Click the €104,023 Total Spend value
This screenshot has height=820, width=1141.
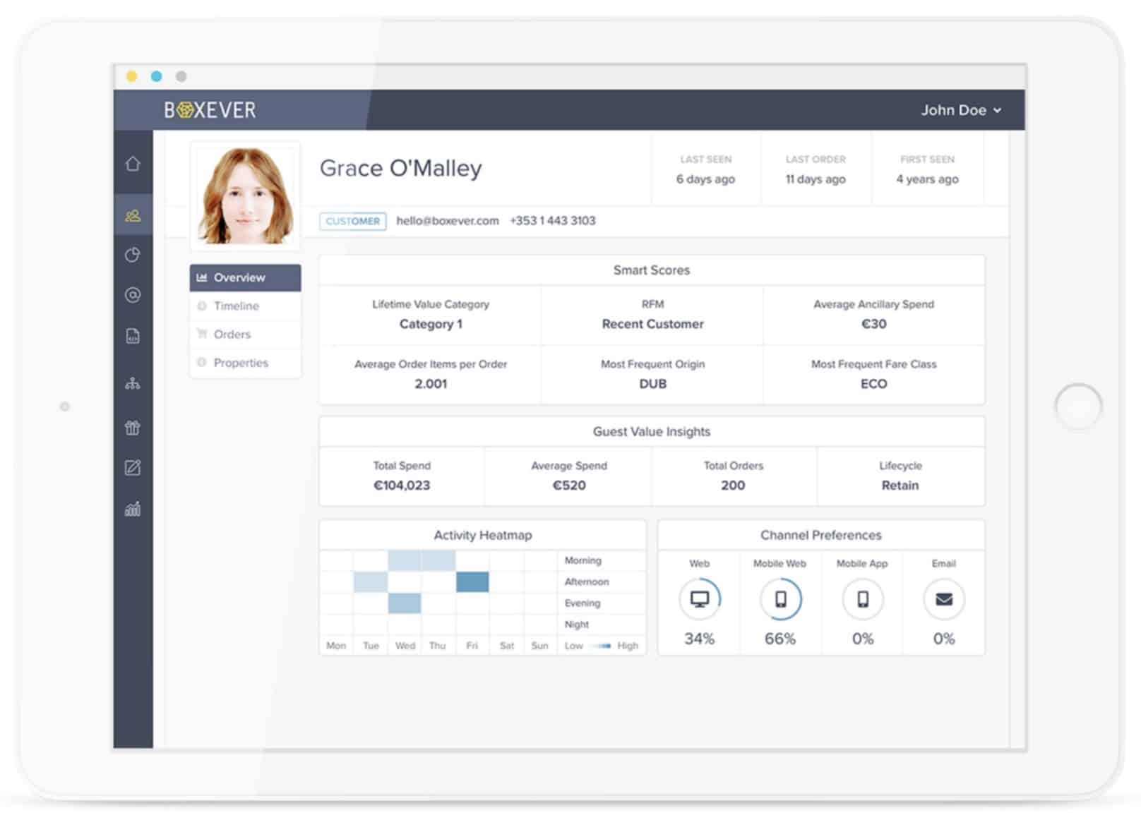[402, 486]
